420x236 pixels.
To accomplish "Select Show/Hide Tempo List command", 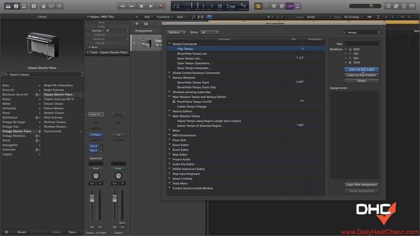I will click(192, 54).
